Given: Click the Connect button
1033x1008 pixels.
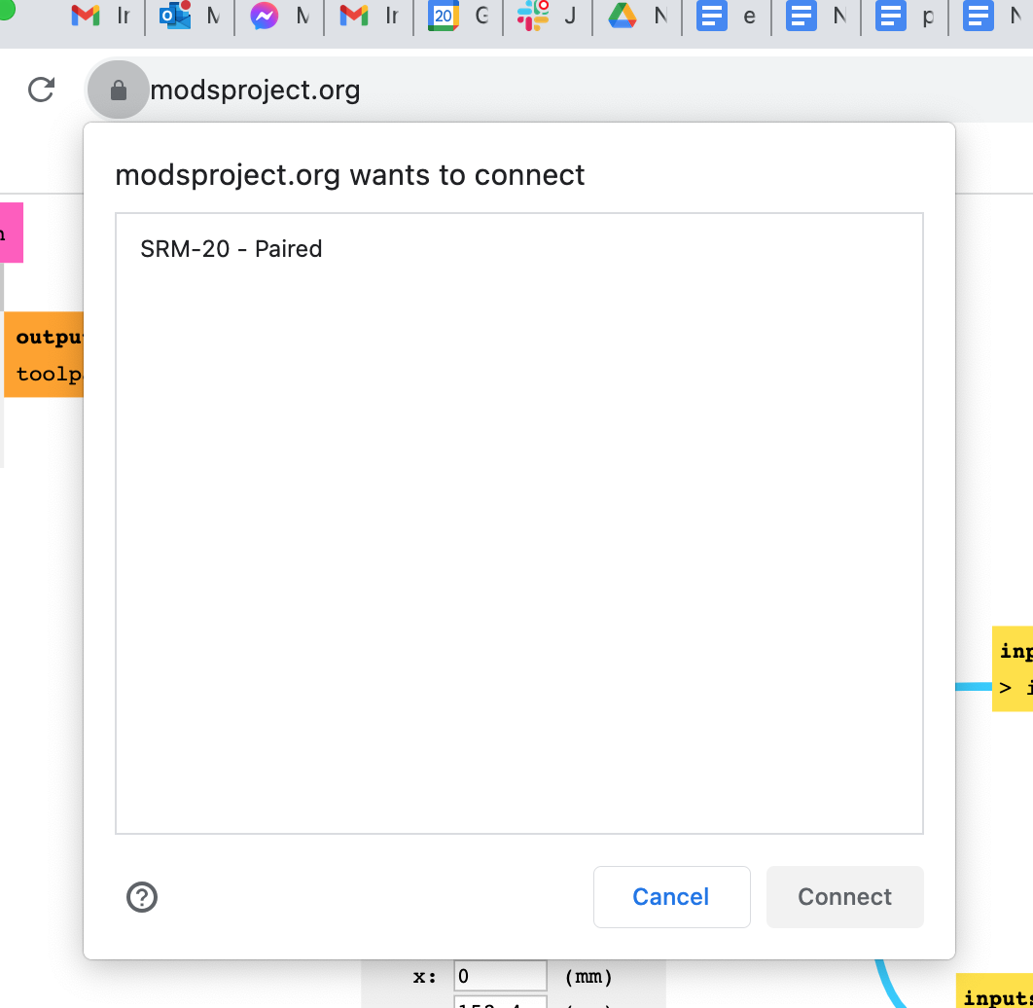Looking at the screenshot, I should [845, 897].
